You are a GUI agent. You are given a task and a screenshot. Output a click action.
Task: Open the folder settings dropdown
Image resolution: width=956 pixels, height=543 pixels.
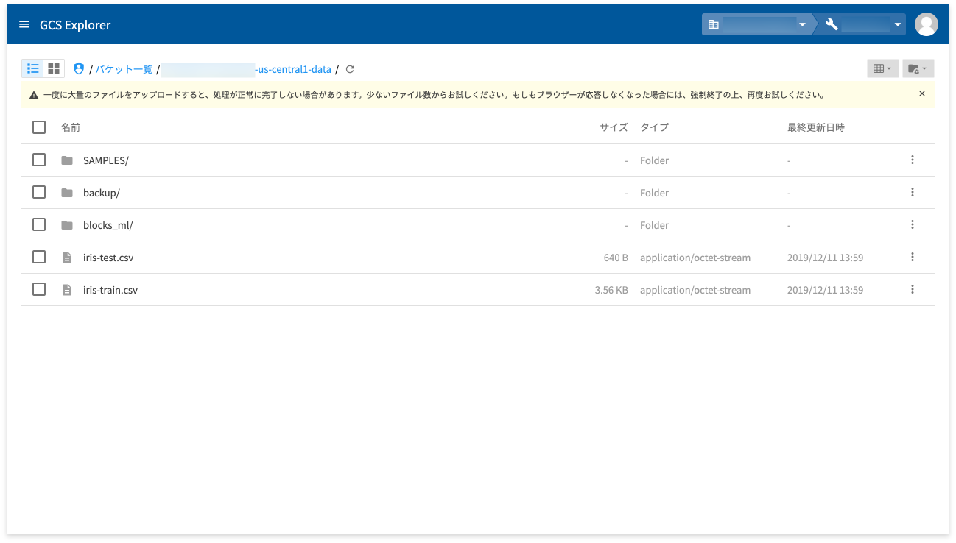coord(918,68)
